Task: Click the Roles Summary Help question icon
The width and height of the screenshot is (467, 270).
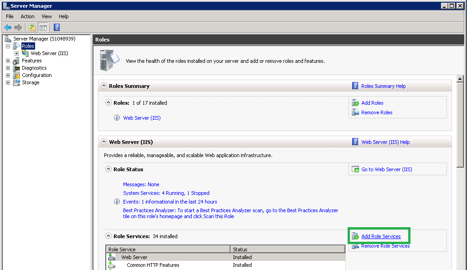Action: 355,86
